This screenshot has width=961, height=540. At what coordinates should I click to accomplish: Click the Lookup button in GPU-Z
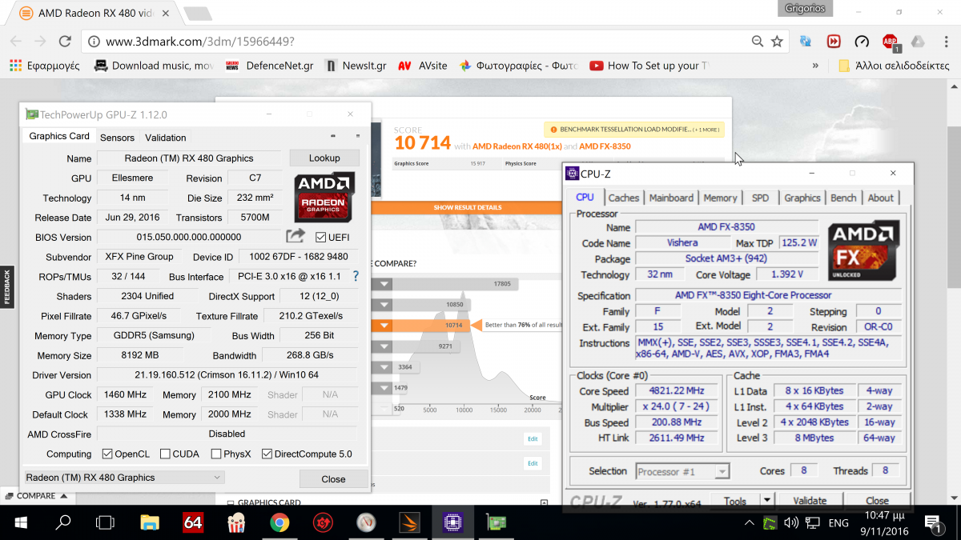click(324, 158)
